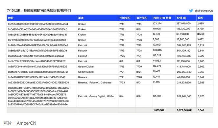Select address starting 0x96842FeaF466
Screen dimensions: 218x128
point(38,45)
